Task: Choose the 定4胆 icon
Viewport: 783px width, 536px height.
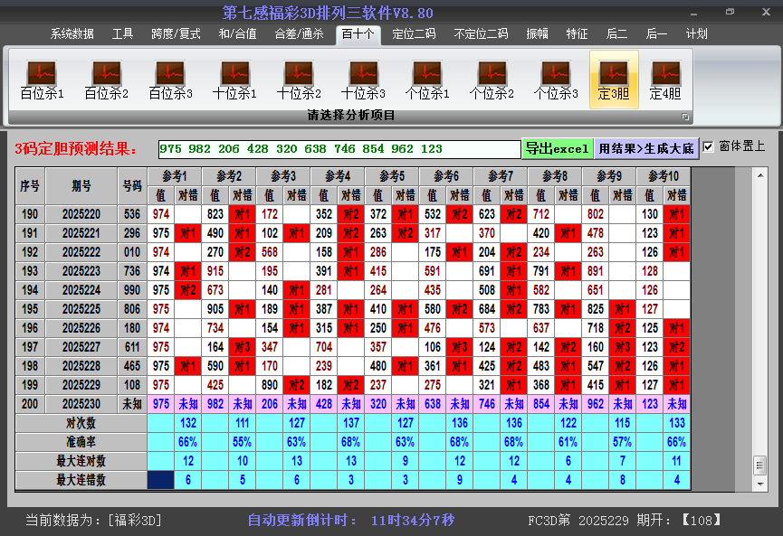Action: pos(665,80)
